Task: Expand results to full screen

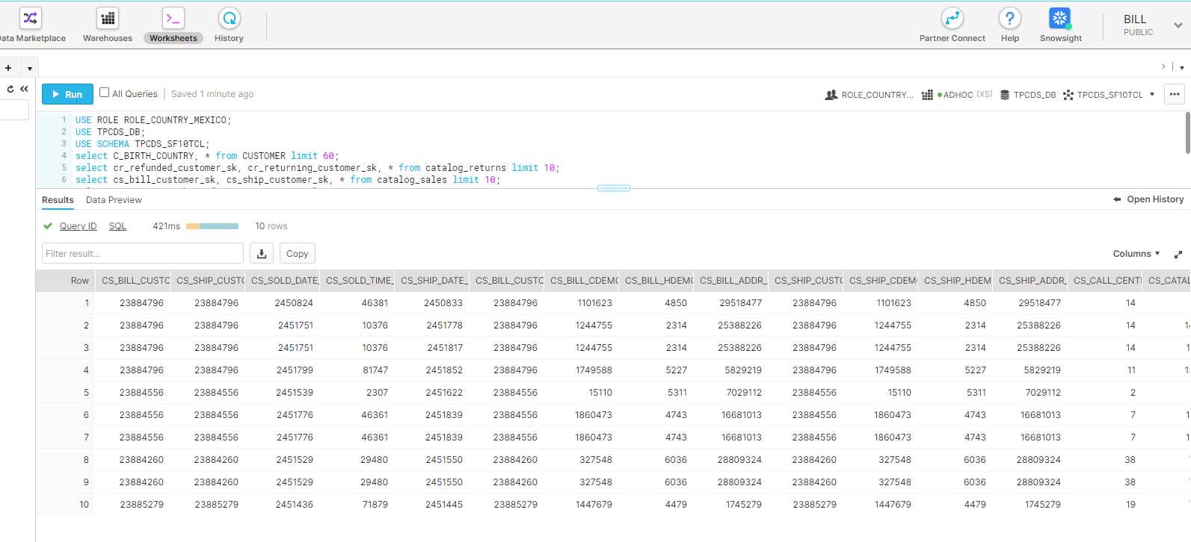Action: [1178, 254]
